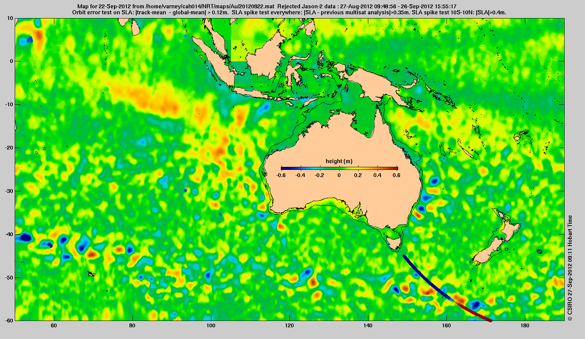Screen dimensions: 585x339
Task: Click the Tasmania landmass south of Australia
Action: (394, 243)
